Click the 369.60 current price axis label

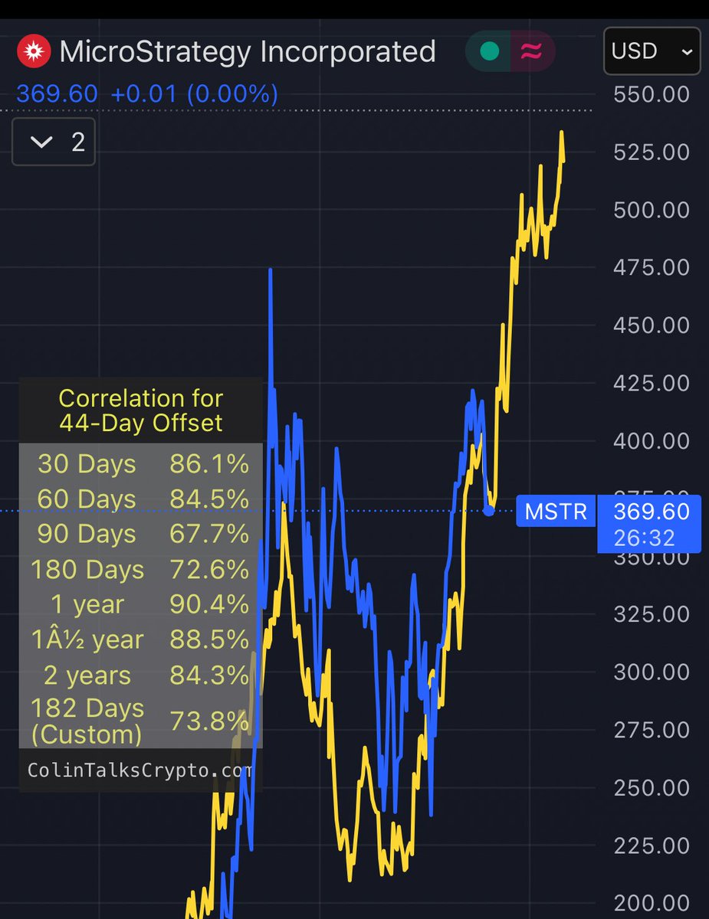pos(652,512)
